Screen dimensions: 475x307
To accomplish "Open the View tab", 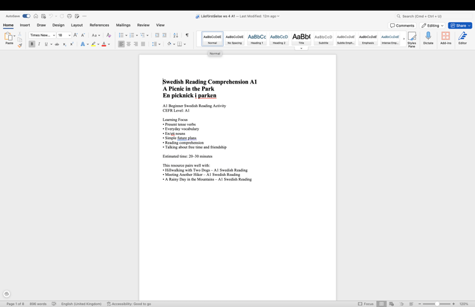I will pyautogui.click(x=160, y=25).
